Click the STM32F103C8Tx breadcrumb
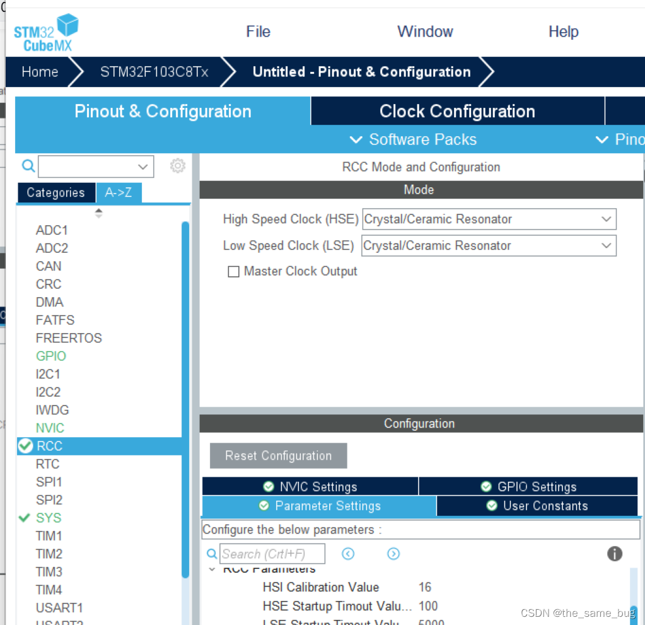Viewport: 645px width, 625px height. pyautogui.click(x=154, y=72)
